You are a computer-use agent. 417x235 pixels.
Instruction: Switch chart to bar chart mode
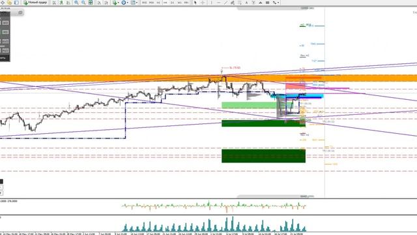(54, 3)
